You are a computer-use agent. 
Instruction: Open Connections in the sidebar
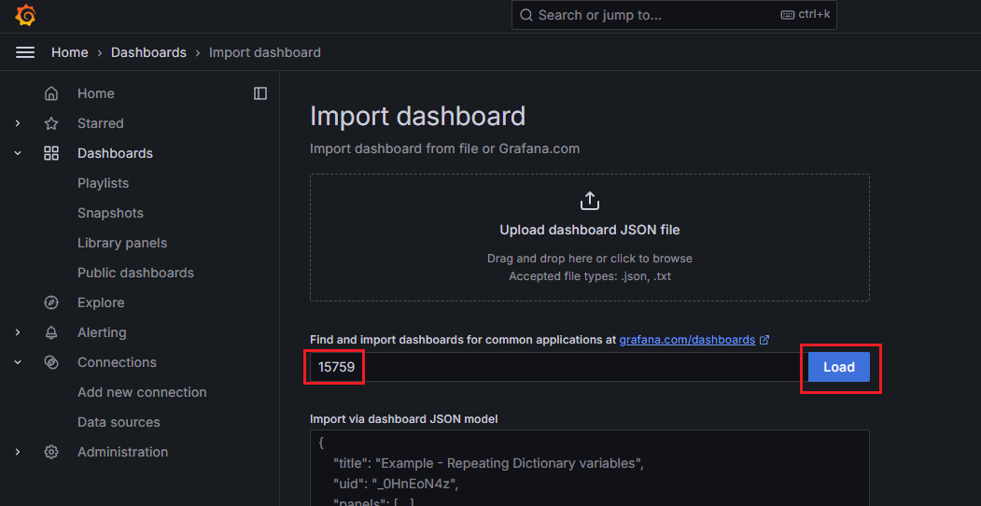coord(117,363)
